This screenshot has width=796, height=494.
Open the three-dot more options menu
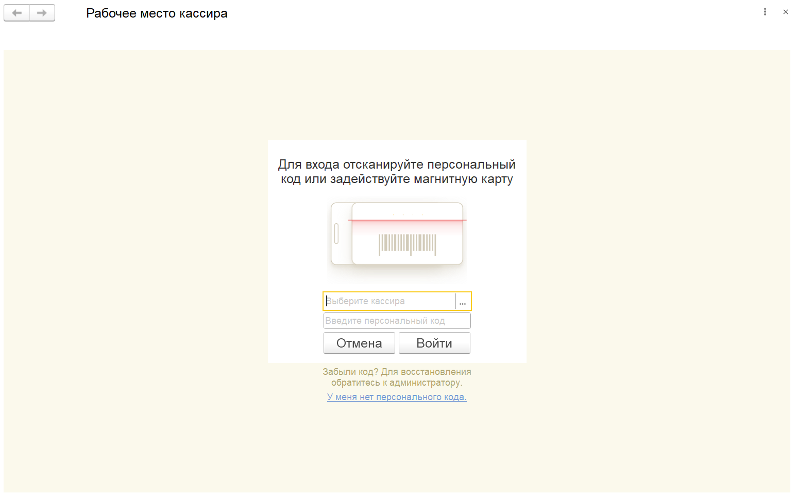(x=765, y=12)
